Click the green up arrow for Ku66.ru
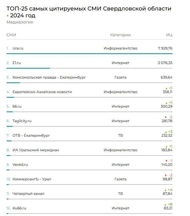The width and height of the screenshot is (190, 216). [166, 205]
